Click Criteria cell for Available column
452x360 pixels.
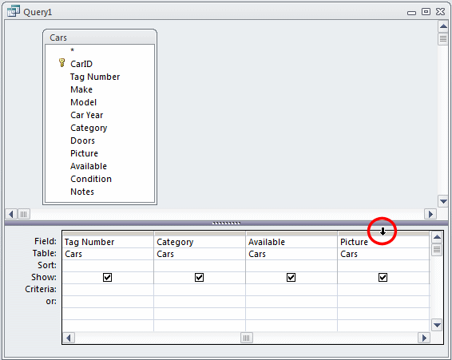point(291,290)
